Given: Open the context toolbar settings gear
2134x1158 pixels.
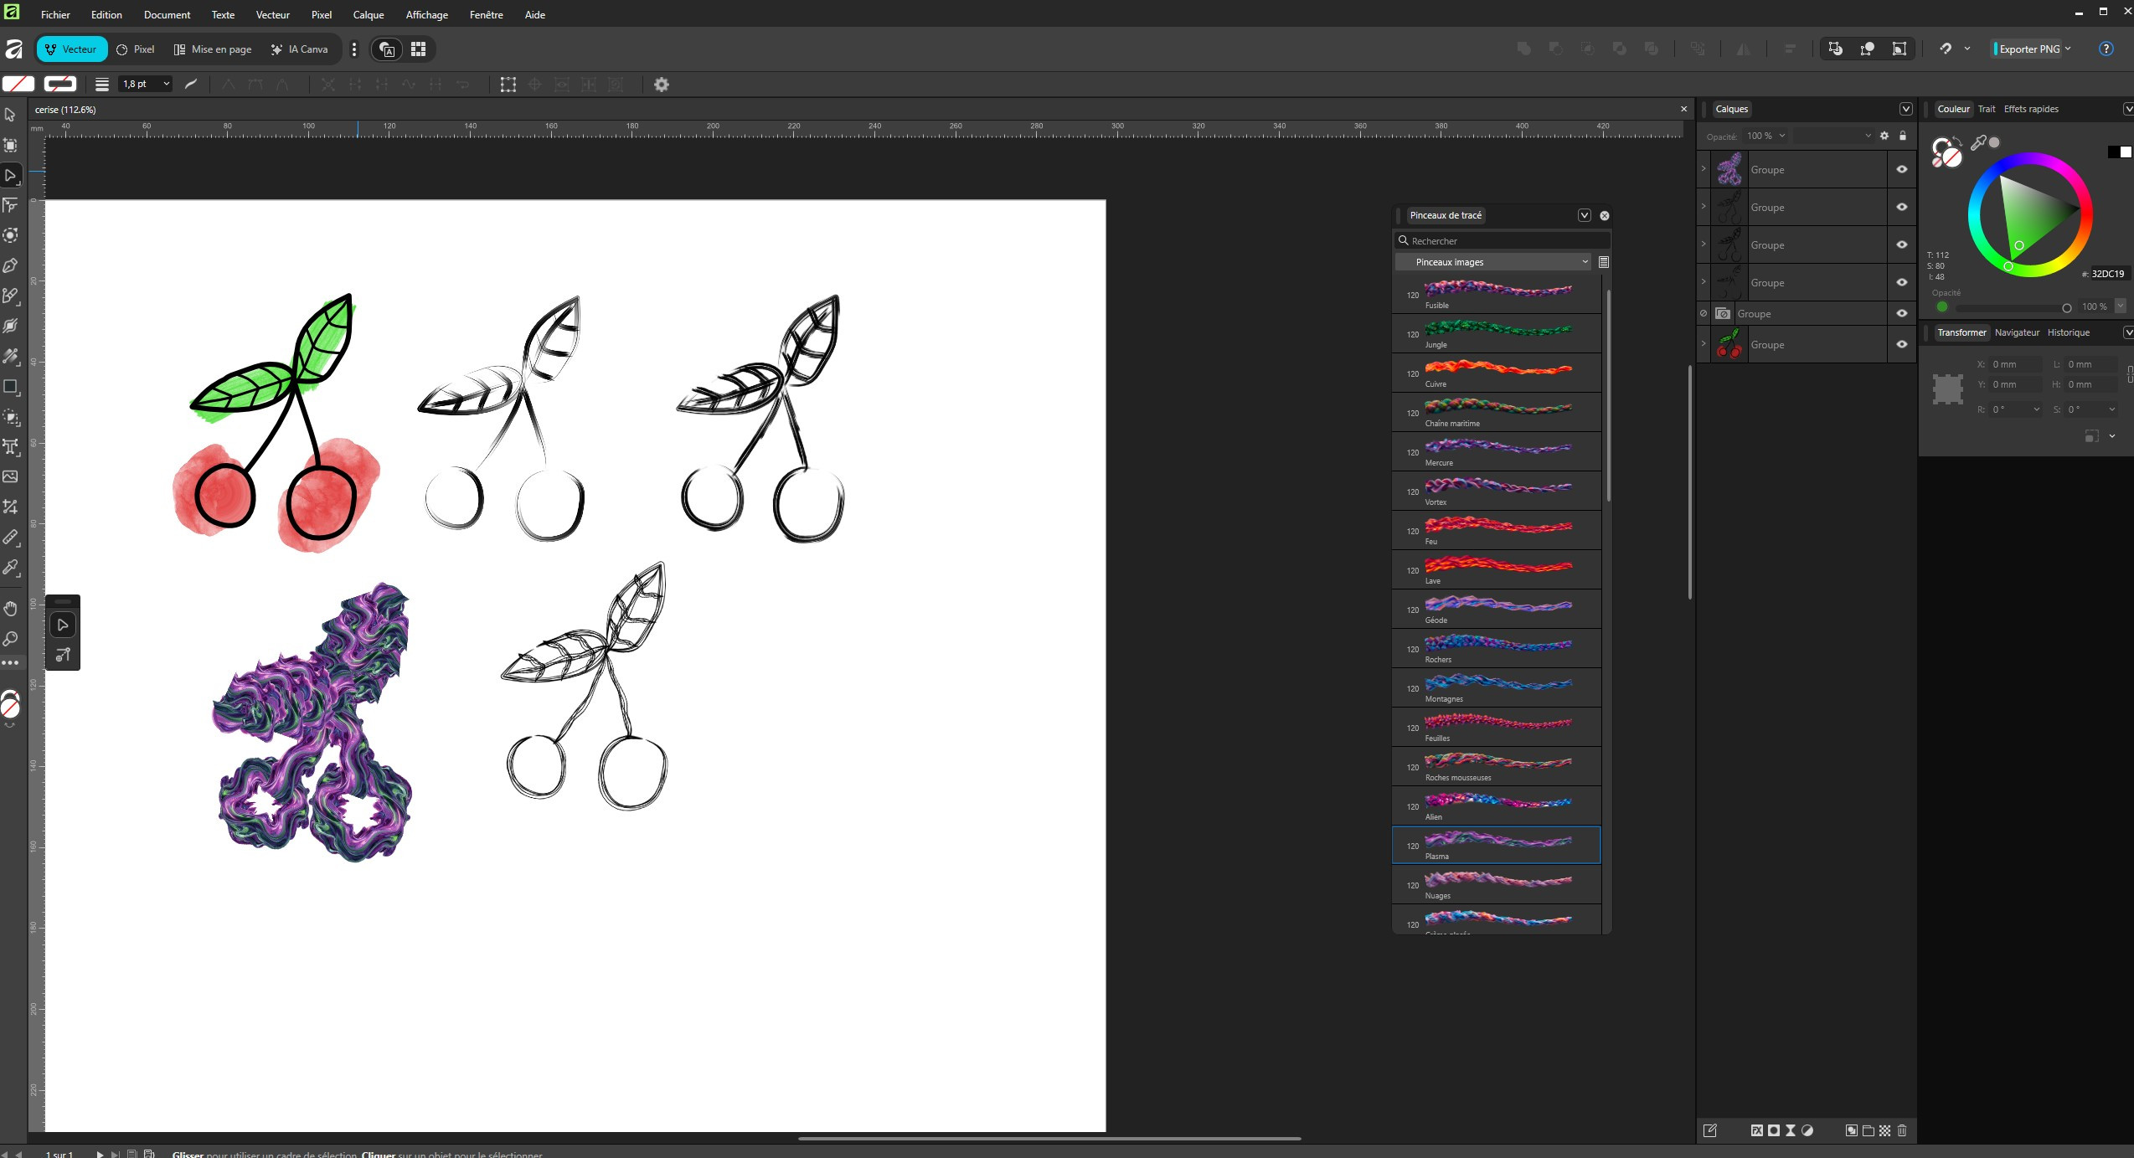Looking at the screenshot, I should coord(661,85).
